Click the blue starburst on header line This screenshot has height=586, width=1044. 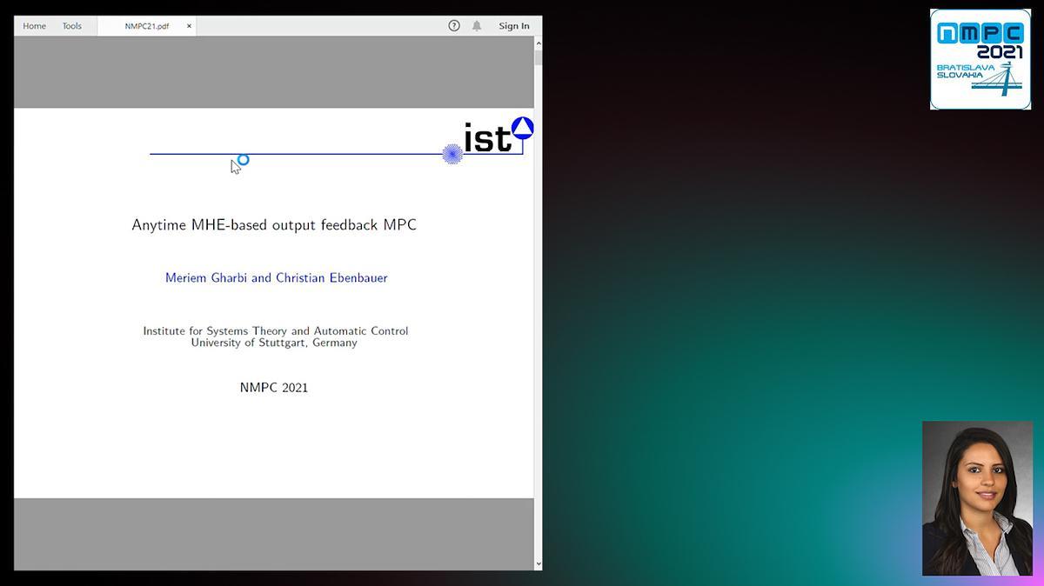pyautogui.click(x=452, y=155)
